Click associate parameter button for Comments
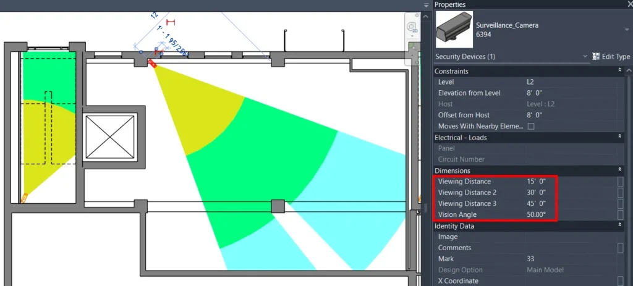633x286 pixels. [x=620, y=248]
